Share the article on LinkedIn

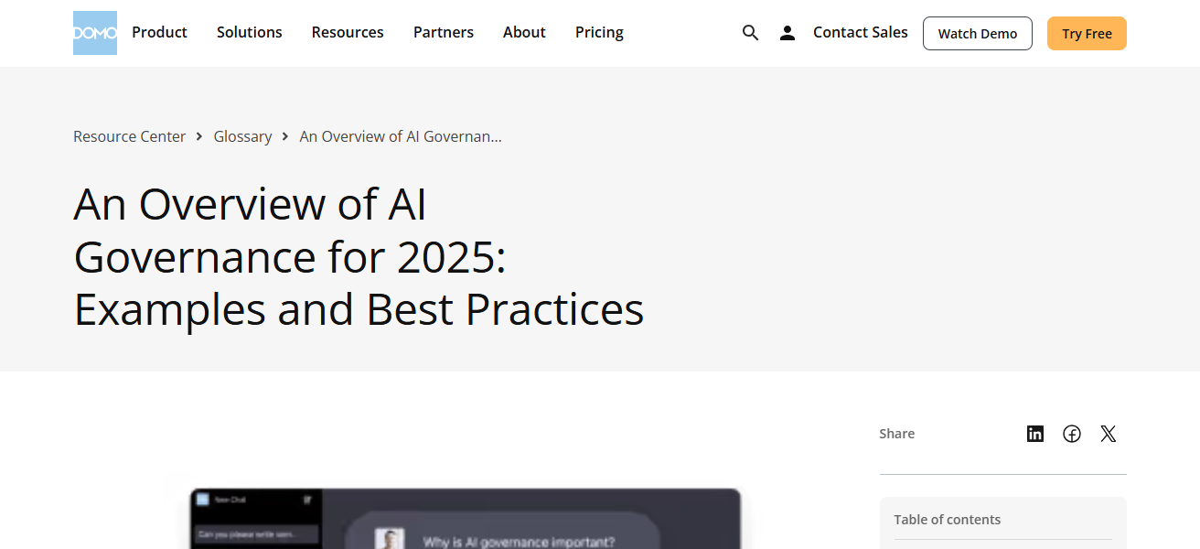[1034, 433]
